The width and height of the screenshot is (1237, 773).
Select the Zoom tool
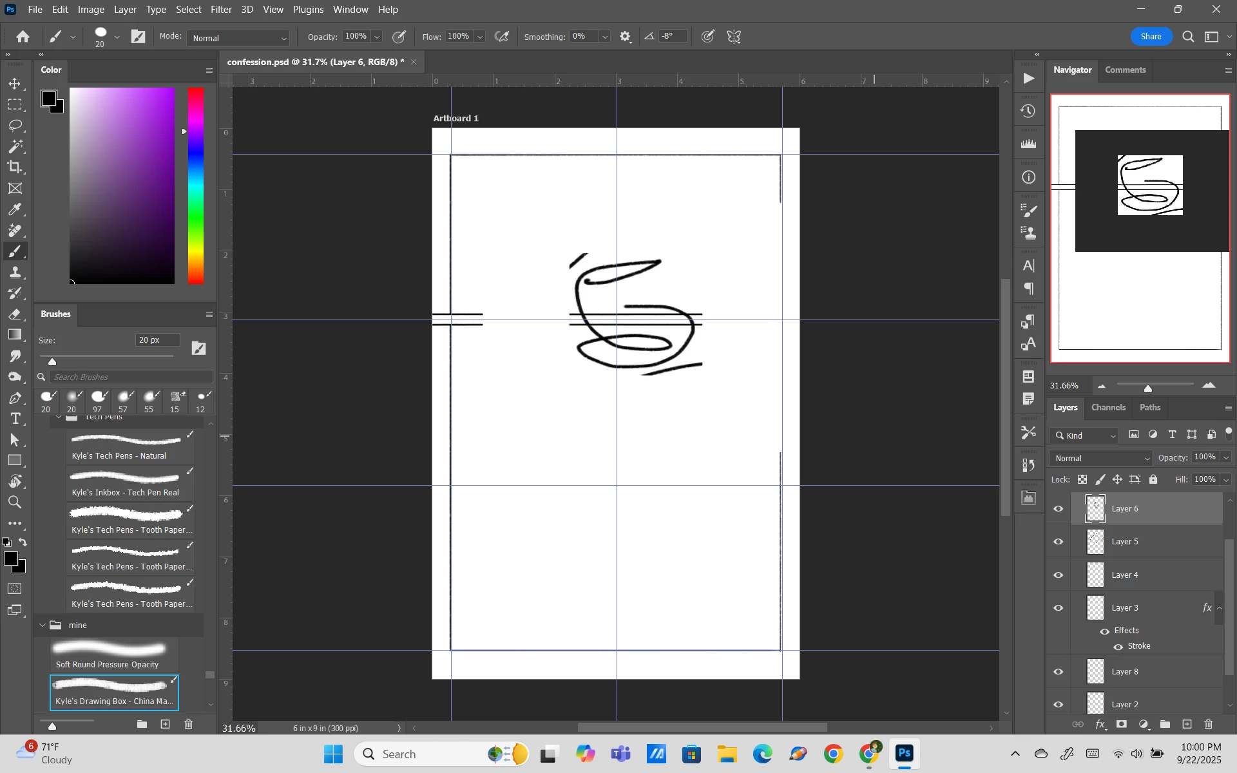pyautogui.click(x=15, y=502)
